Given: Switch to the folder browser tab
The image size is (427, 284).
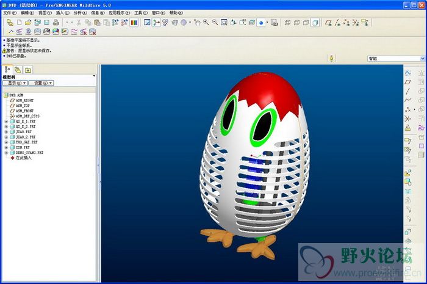Looking at the screenshot, I should coord(18,70).
